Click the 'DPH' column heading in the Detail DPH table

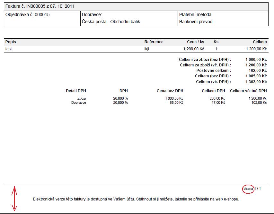[124, 91]
